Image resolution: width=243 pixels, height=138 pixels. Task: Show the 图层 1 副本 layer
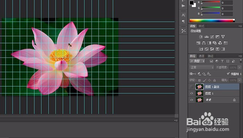[192, 87]
